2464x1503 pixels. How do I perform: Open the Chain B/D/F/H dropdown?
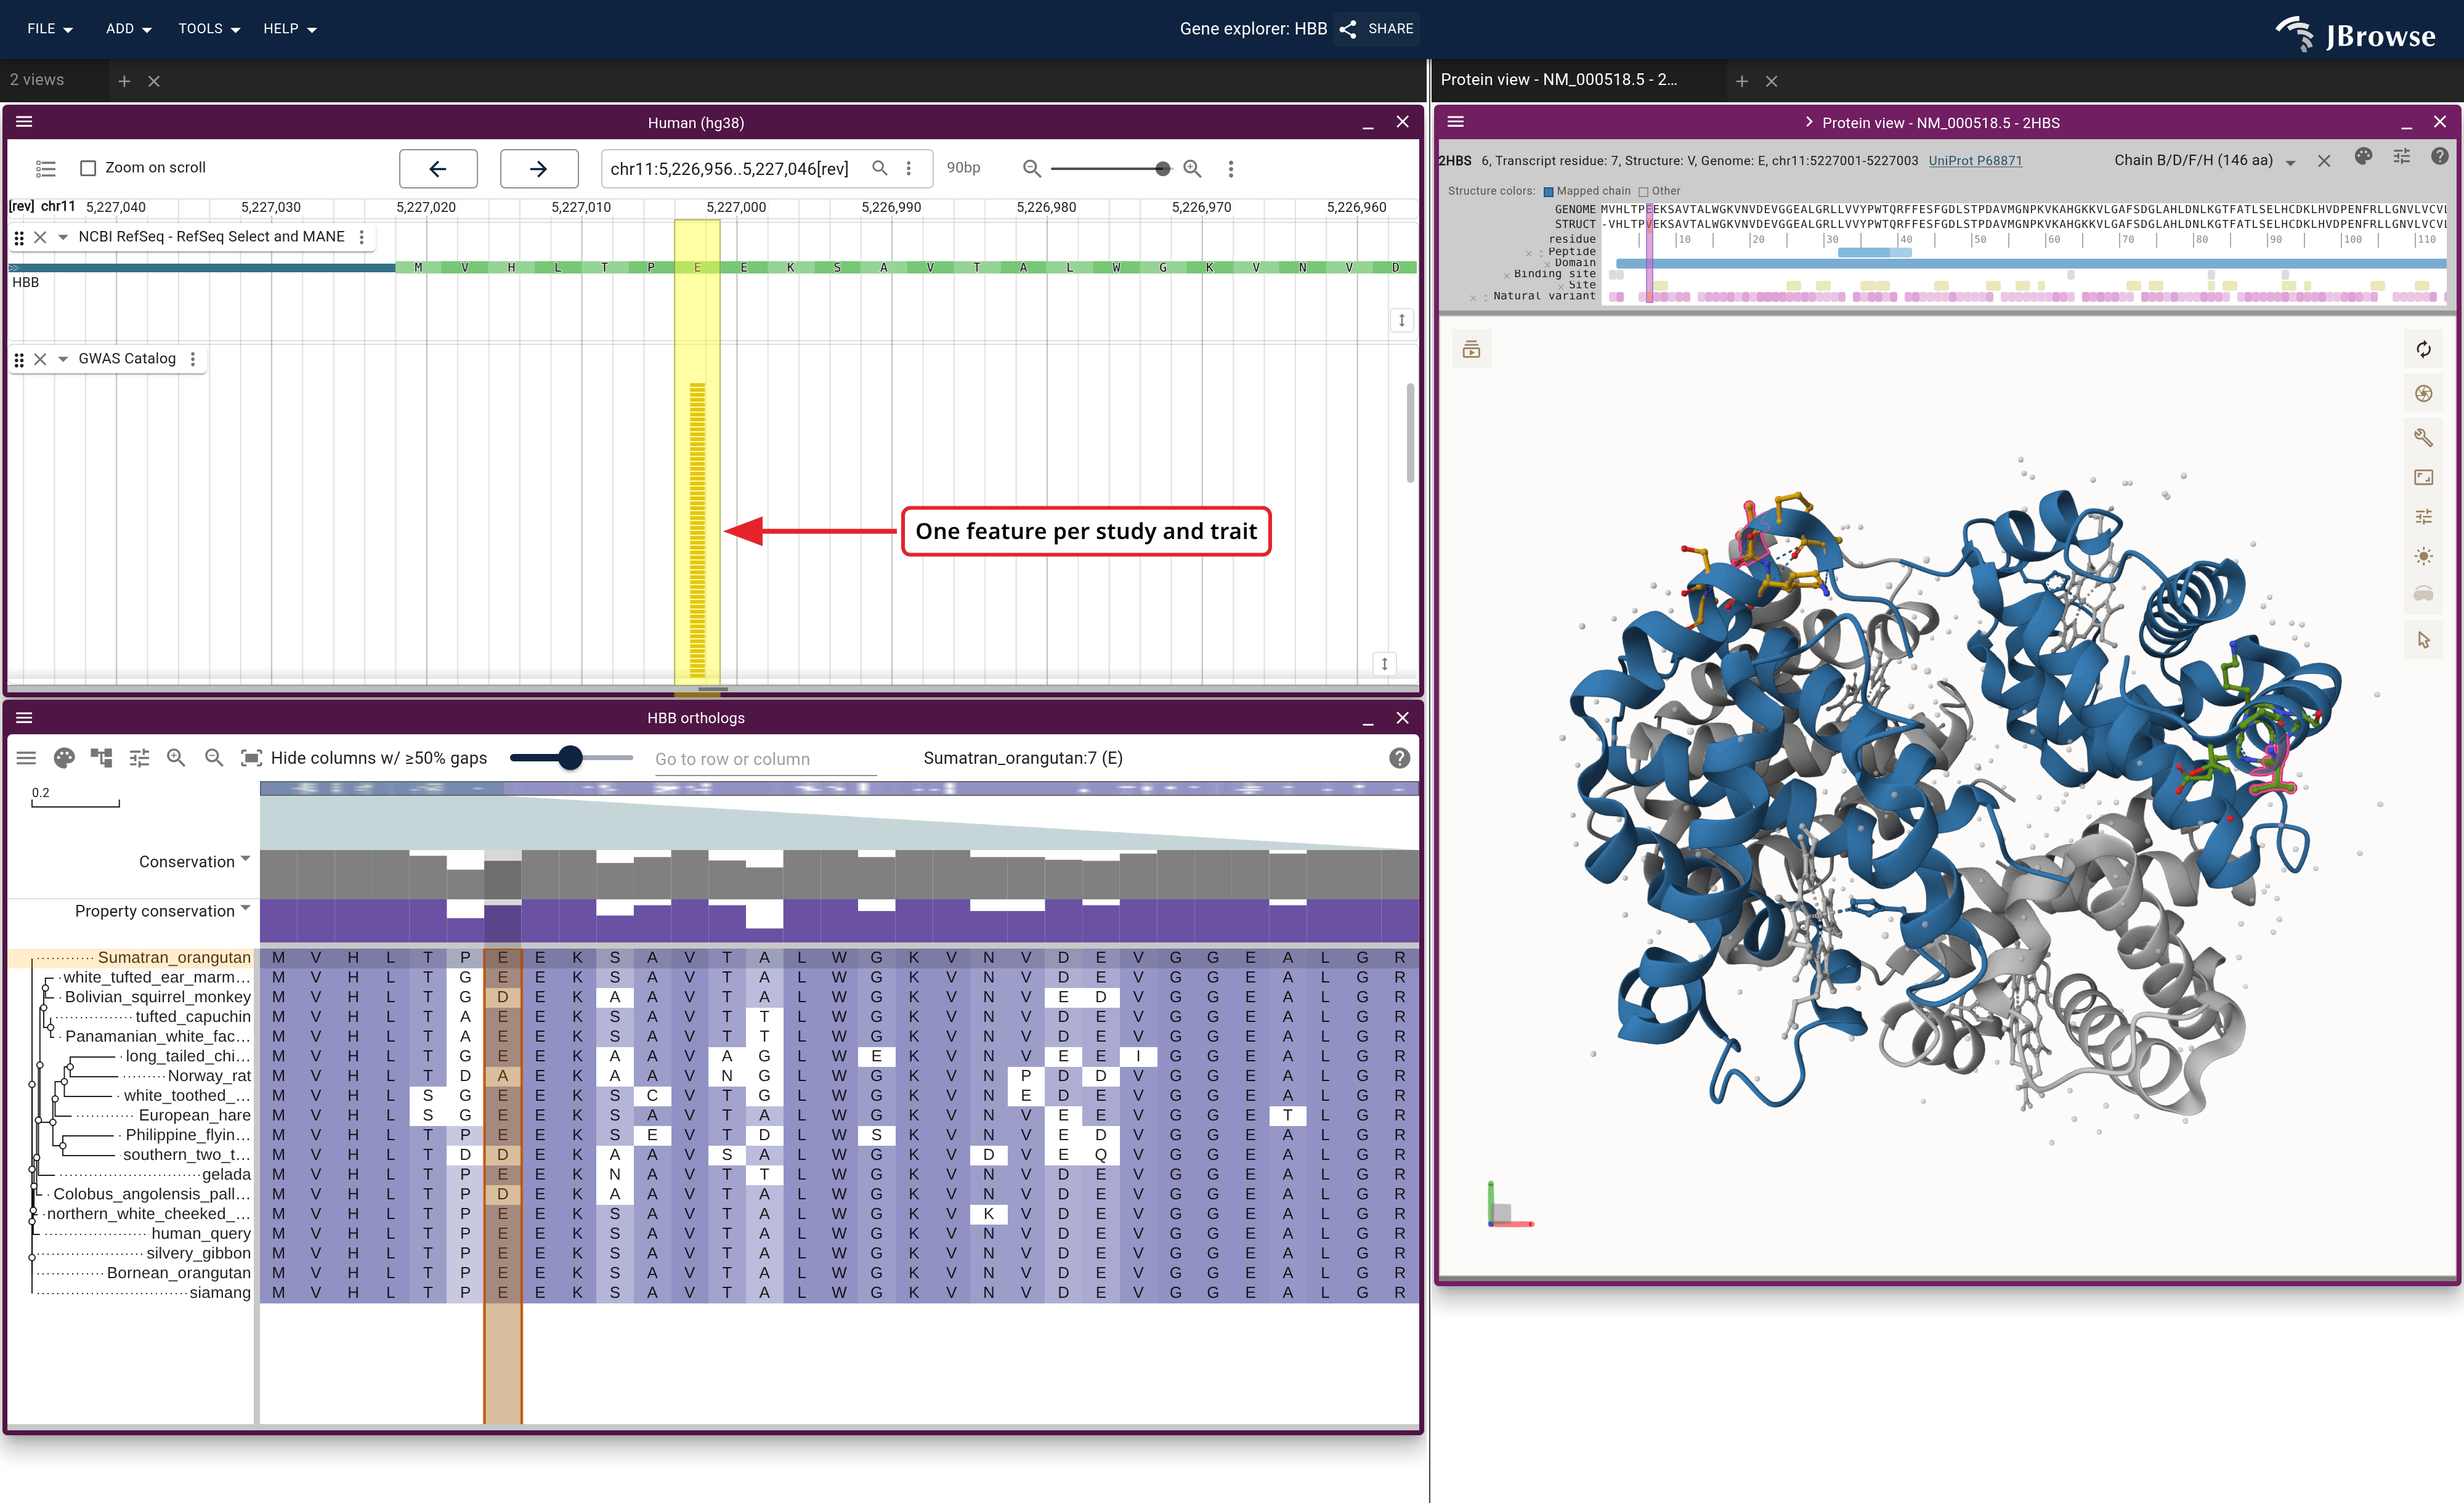[x=2204, y=161]
